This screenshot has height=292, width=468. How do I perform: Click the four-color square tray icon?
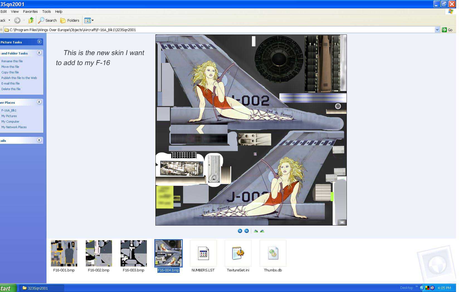point(427,288)
